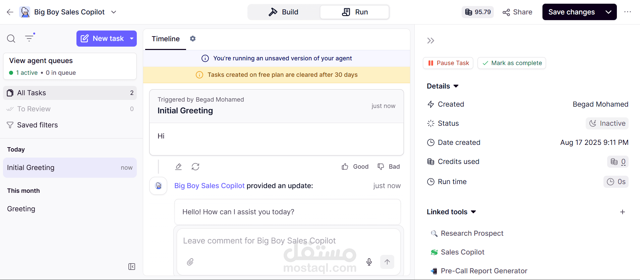Image resolution: width=640 pixels, height=280 pixels.
Task: Click the '1 active' queue status
Action: [23, 73]
